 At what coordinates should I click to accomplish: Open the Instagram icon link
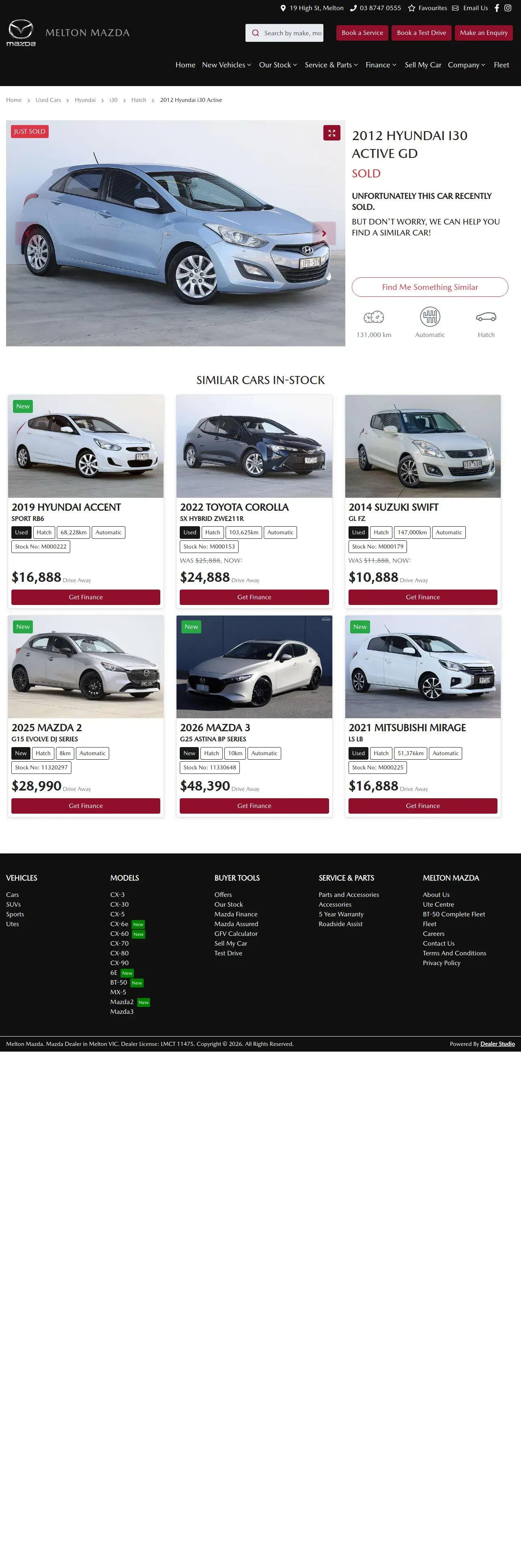click(x=508, y=8)
